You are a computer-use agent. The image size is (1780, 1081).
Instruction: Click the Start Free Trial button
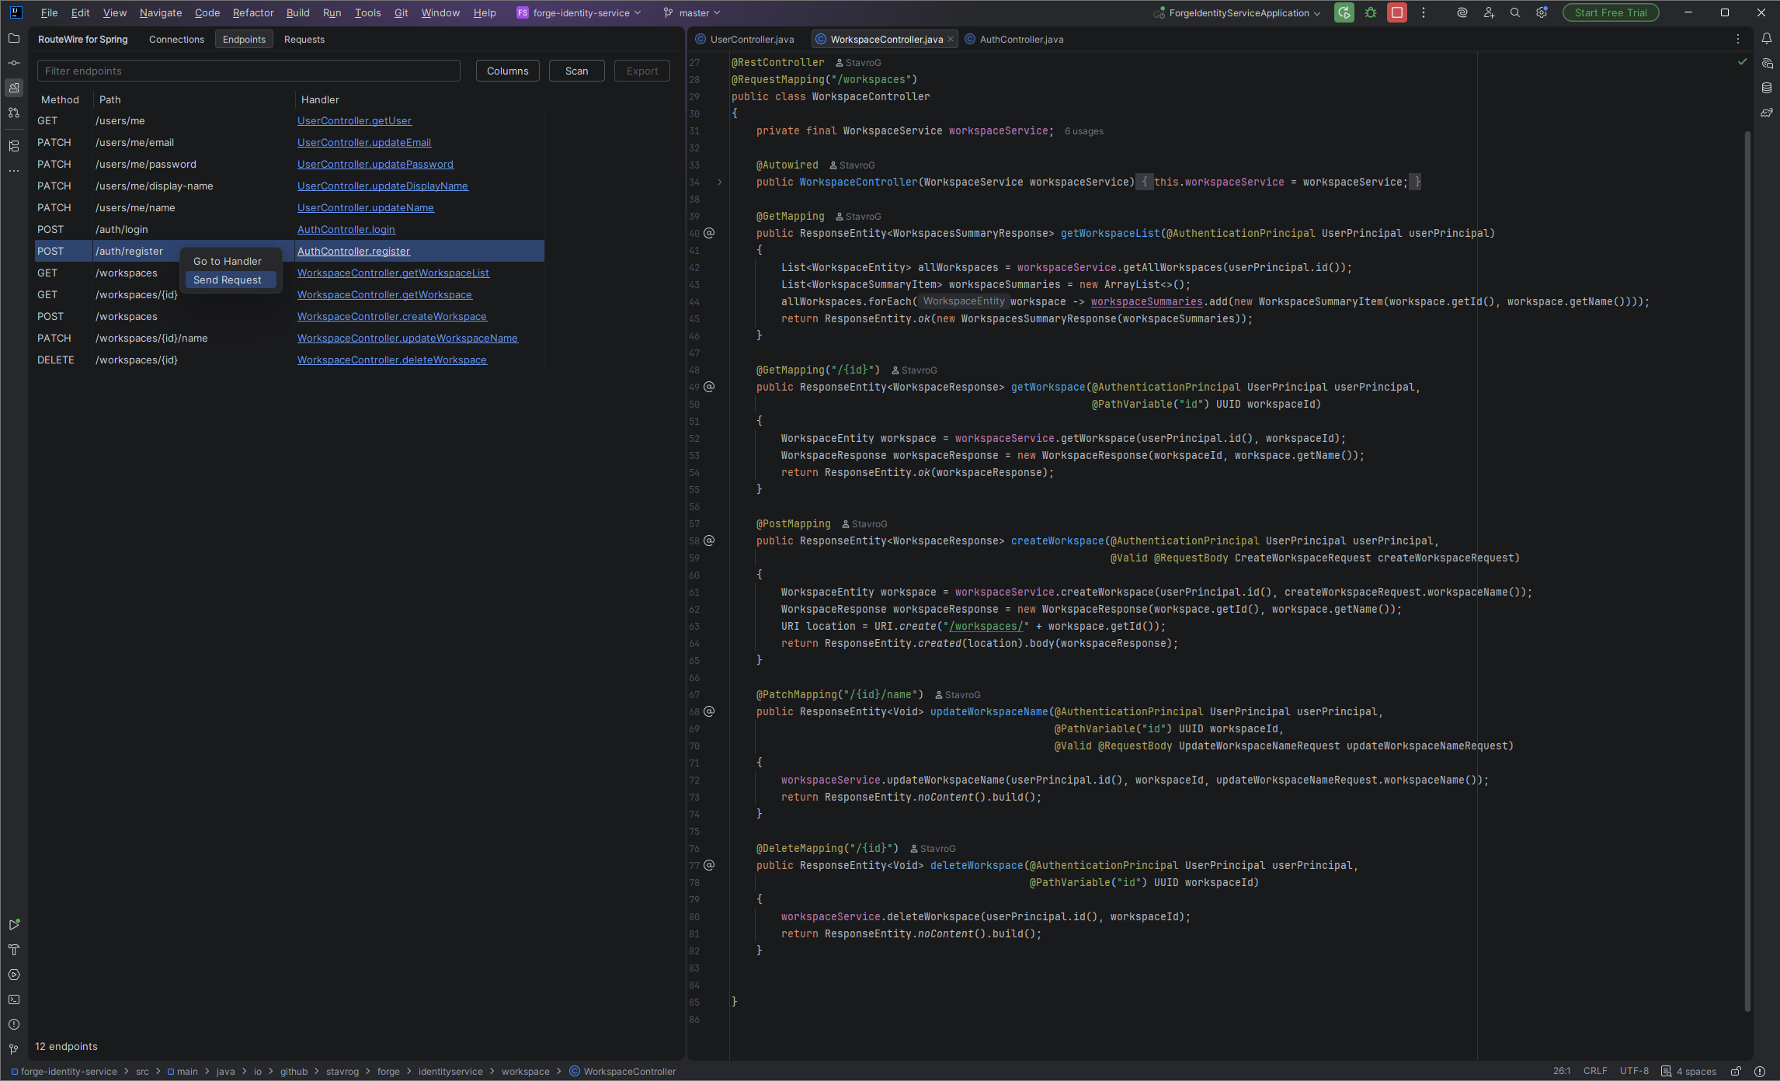pyautogui.click(x=1611, y=12)
